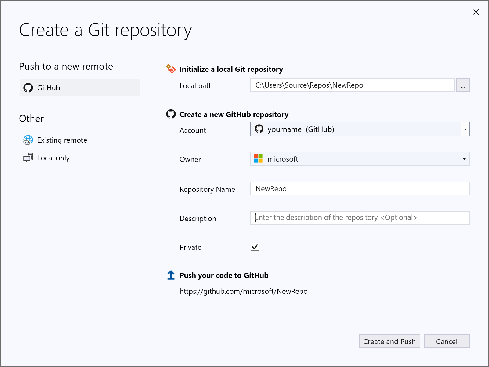Select the Existing remote option

(x=62, y=140)
